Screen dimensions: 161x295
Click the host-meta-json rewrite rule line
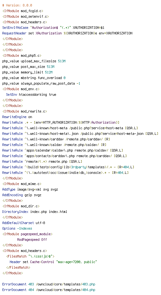click(x=80, y=134)
